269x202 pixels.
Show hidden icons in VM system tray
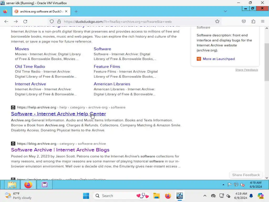pos(223,185)
